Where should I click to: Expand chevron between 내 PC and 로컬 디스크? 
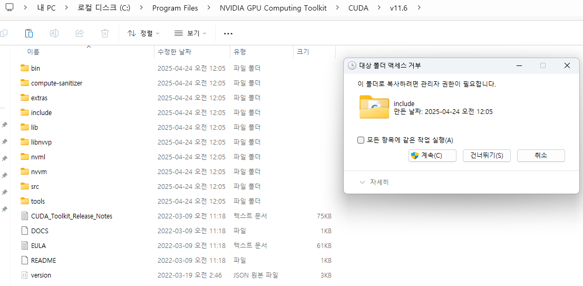click(66, 7)
